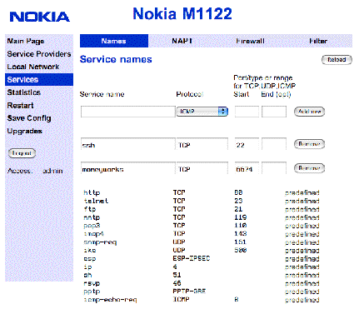Click the http predefined service row

[x=202, y=192]
